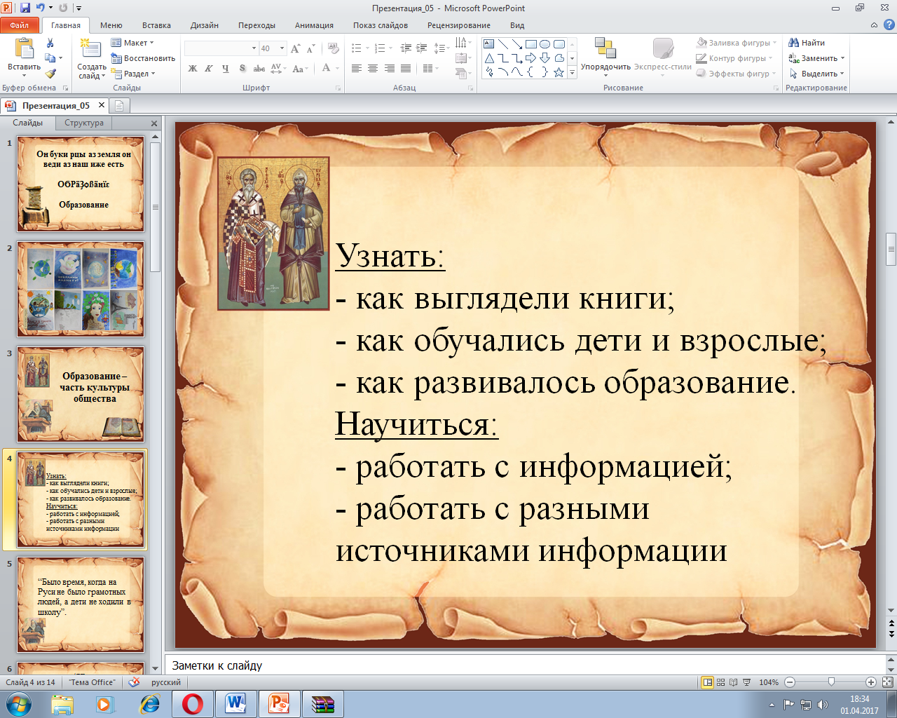897x718 pixels.
Task: Click the zoom in plus button
Action: (x=871, y=682)
